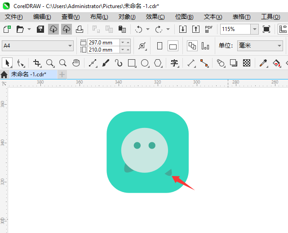Expand the undo history dropdown arrow
The height and width of the screenshot is (233, 288).
[148, 29]
